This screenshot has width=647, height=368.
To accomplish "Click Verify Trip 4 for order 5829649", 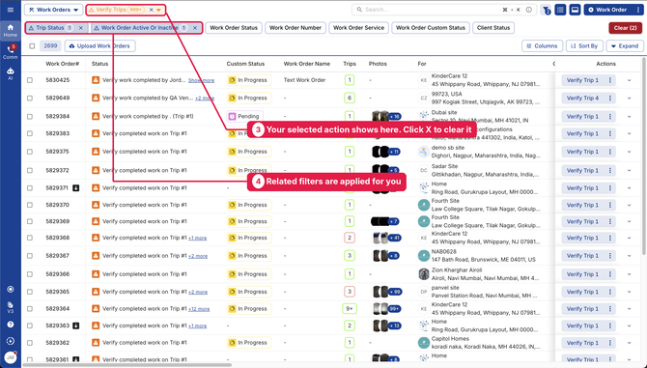I will (x=582, y=98).
